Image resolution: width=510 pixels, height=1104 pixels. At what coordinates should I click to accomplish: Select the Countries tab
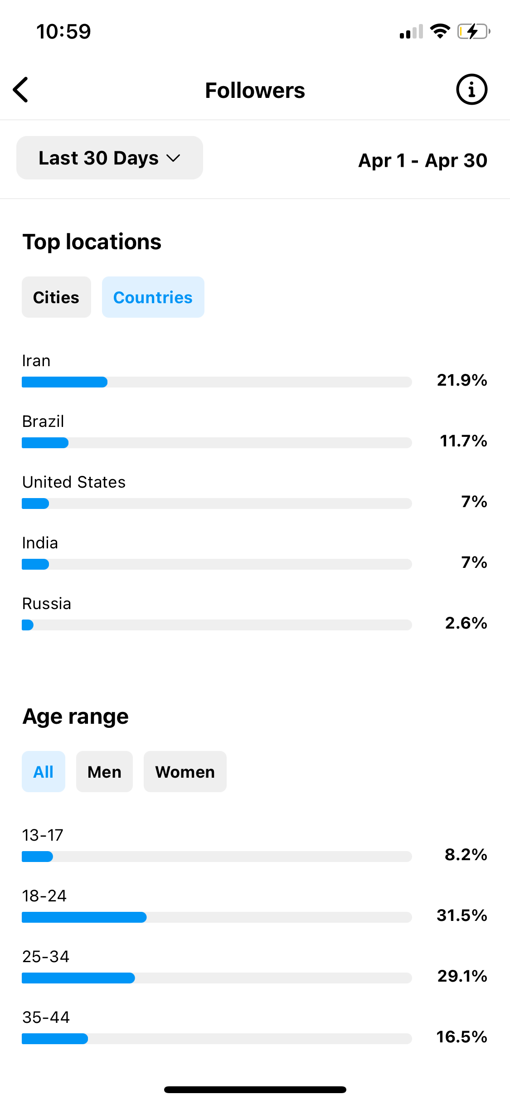[153, 297]
